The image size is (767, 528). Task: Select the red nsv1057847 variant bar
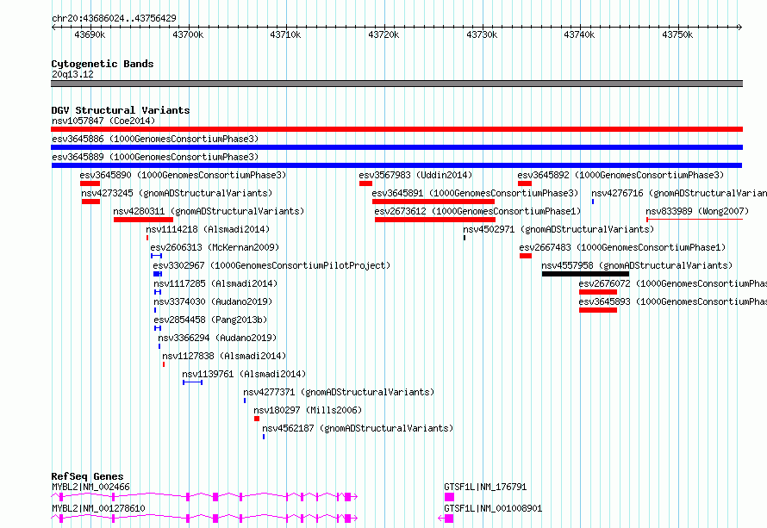tap(396, 129)
